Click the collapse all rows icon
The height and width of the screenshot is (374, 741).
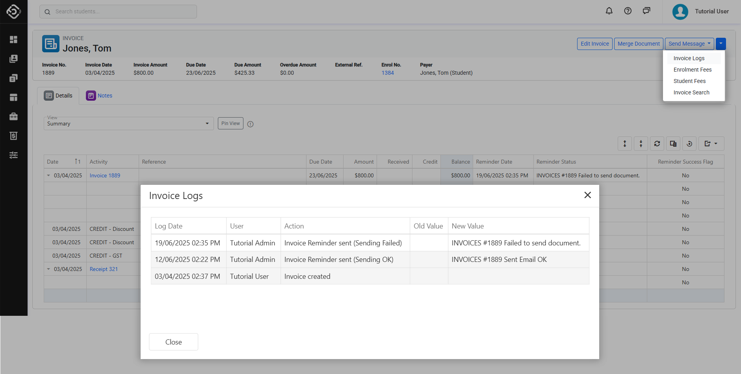coord(641,144)
